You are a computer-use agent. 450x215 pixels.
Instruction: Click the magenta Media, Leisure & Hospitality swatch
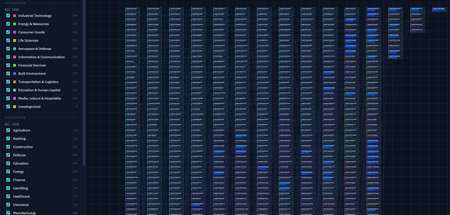pos(15,98)
